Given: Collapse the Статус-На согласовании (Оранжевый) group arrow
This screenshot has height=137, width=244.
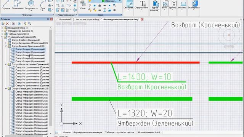Looking at the screenshot, I should 6,64.
